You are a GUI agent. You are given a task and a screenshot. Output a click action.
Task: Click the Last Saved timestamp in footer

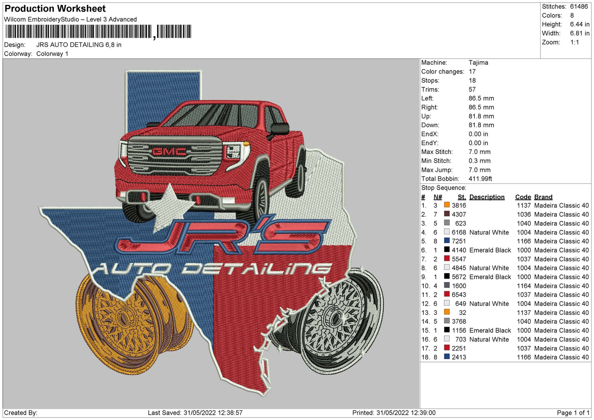(x=195, y=413)
